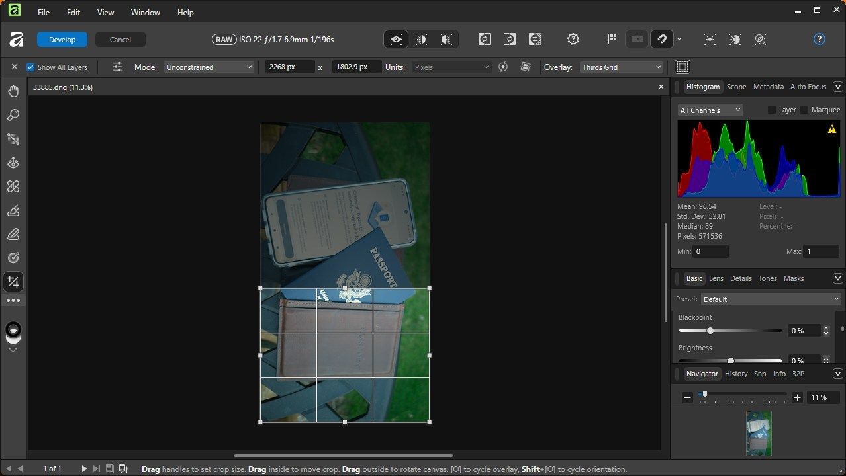
Task: Open the Histogram panel options menu
Action: point(837,87)
